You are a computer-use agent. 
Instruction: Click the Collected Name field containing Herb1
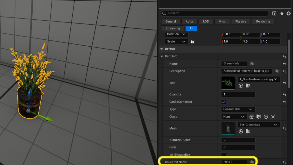point(234,162)
